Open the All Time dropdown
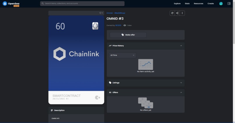The width and height of the screenshot is (235, 123). coord(122,55)
